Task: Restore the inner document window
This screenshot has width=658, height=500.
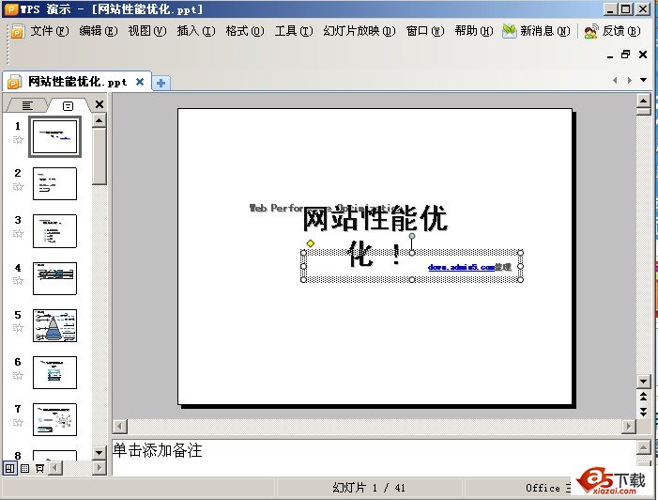Action: click(x=626, y=55)
